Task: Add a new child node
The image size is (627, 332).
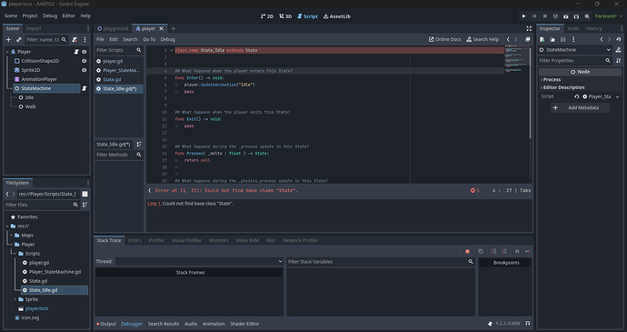Action: [x=8, y=40]
